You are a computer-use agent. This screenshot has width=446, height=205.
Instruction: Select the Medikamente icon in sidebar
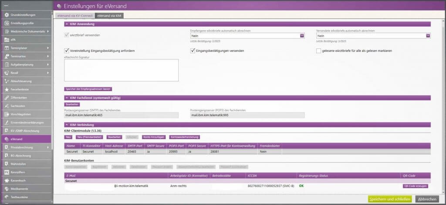coord(7,189)
